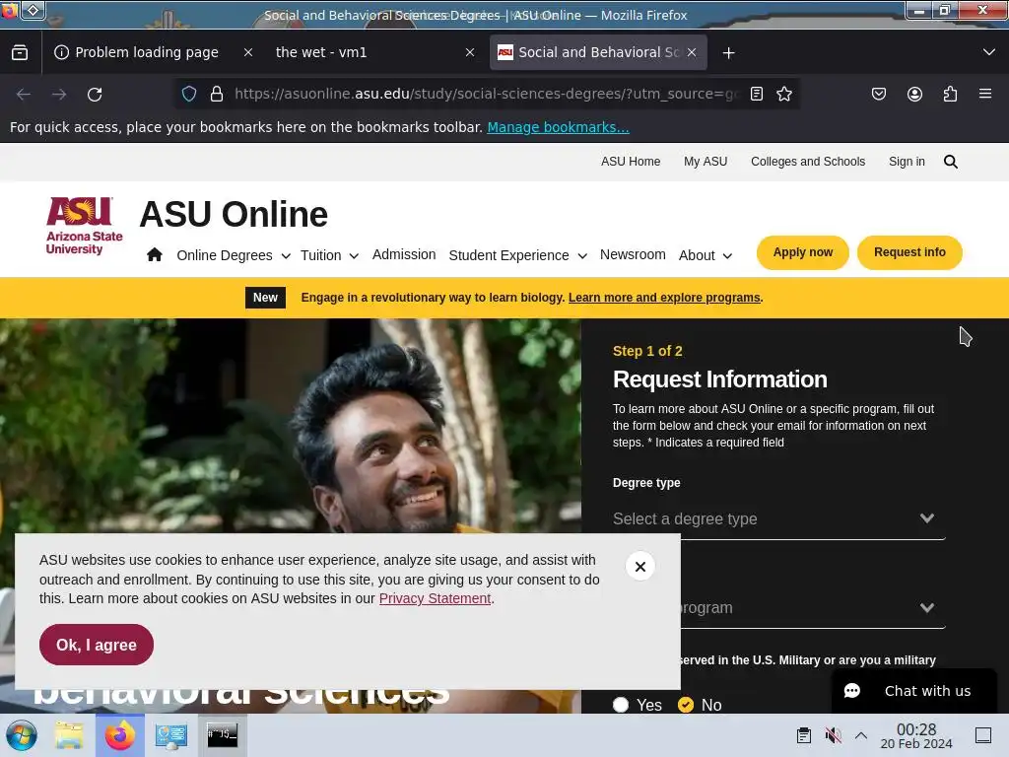Open the Admission page
This screenshot has height=757, width=1009.
pyautogui.click(x=404, y=255)
